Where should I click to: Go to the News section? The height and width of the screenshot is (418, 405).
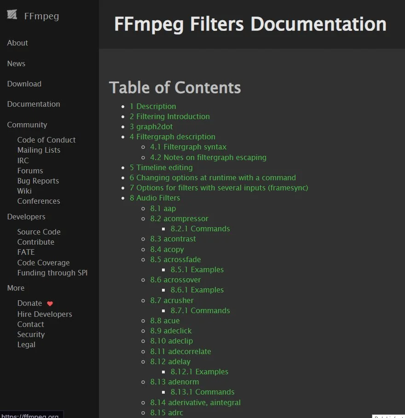pos(16,63)
